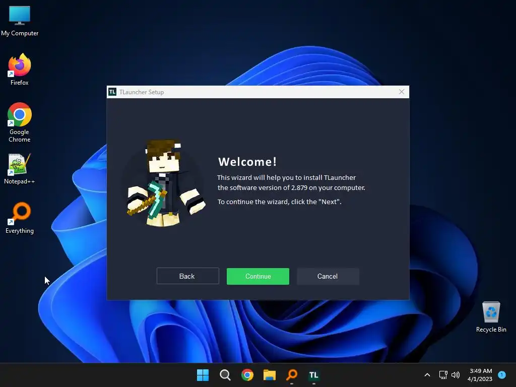Close the TLauncher Setup window

(401, 92)
